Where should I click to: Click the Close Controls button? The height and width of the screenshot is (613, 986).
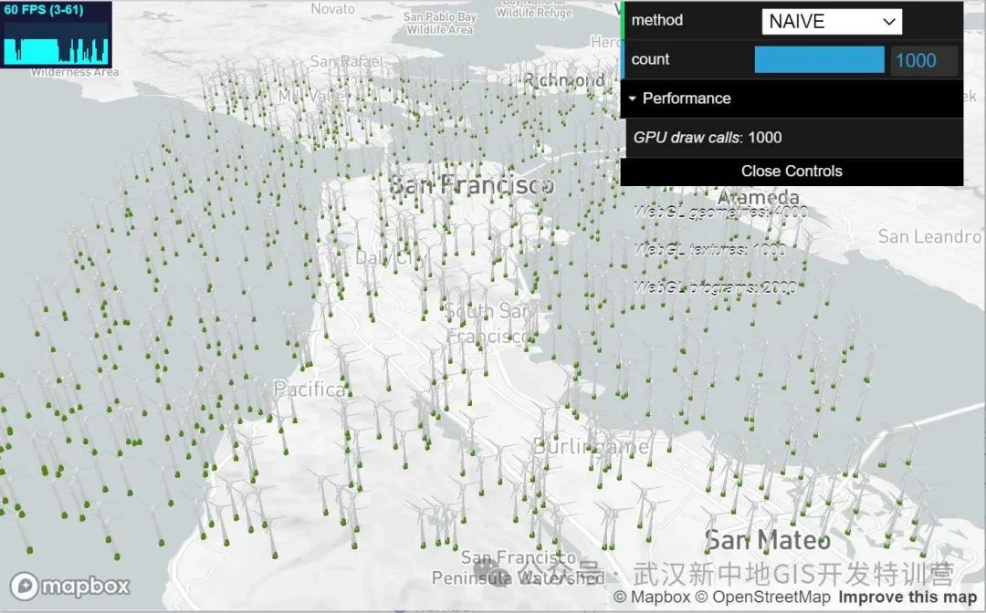(791, 171)
